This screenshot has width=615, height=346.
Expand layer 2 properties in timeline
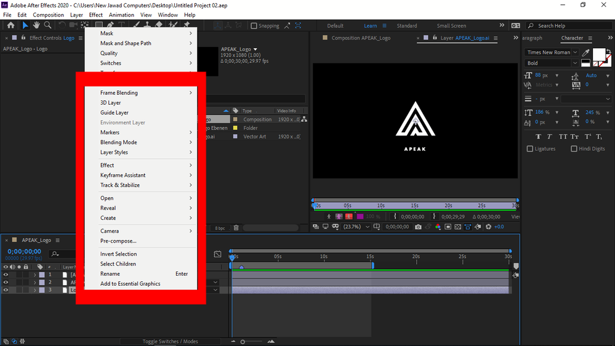tap(35, 282)
